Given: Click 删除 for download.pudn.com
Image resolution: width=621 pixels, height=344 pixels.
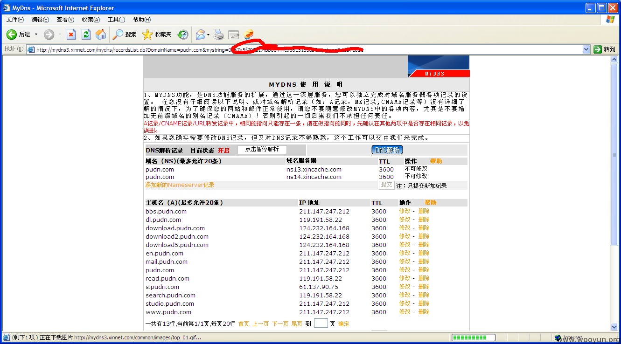Looking at the screenshot, I should coord(424,228).
